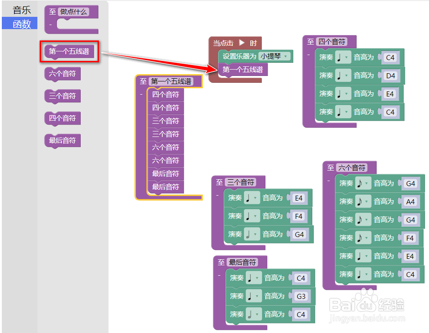Edit the 最后音符 function name field in its definition

click(x=242, y=262)
